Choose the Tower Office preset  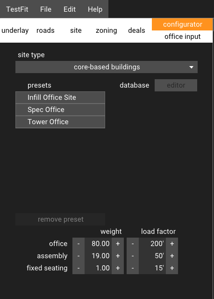click(60, 122)
